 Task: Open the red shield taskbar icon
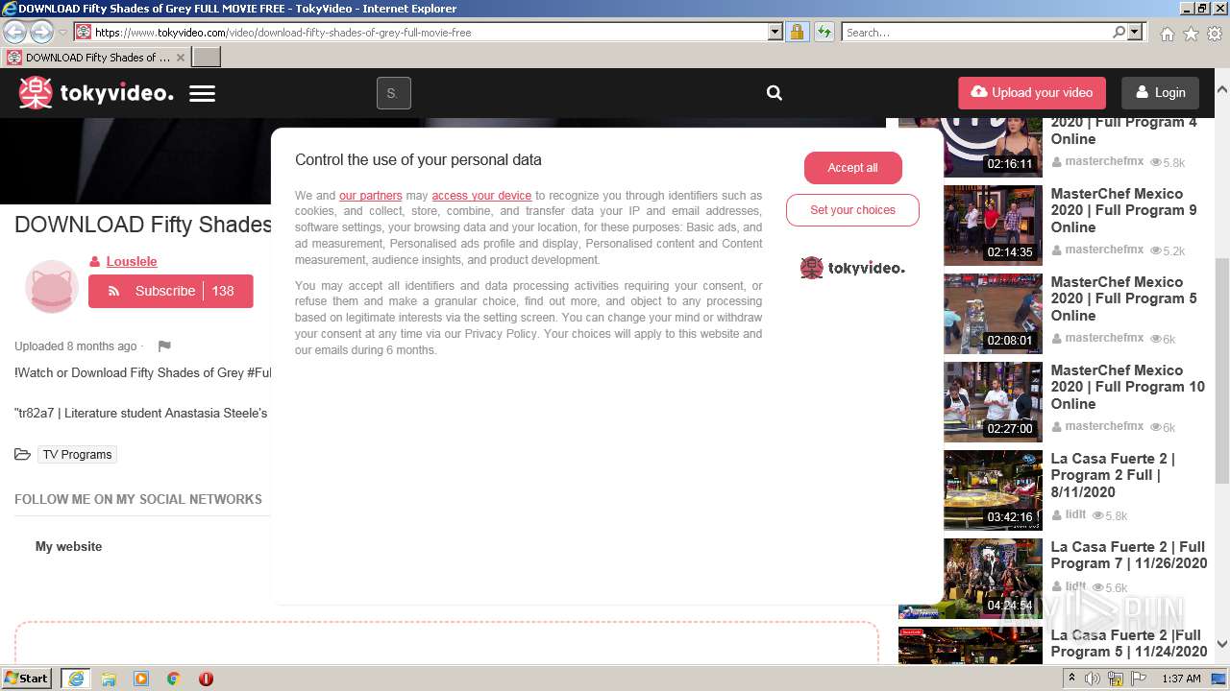point(206,679)
